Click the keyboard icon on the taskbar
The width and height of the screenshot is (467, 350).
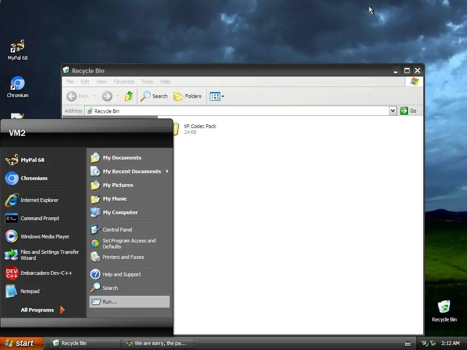[408, 344]
